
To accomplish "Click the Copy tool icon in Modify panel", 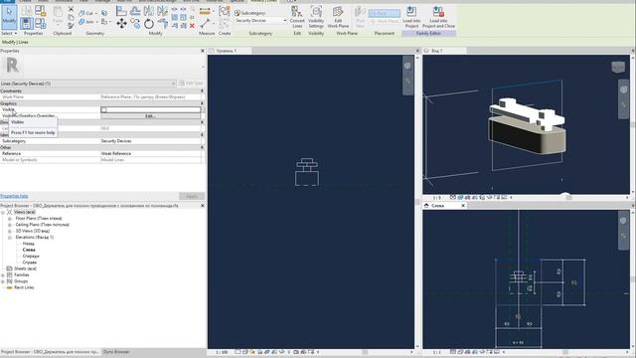I will click(x=135, y=24).
